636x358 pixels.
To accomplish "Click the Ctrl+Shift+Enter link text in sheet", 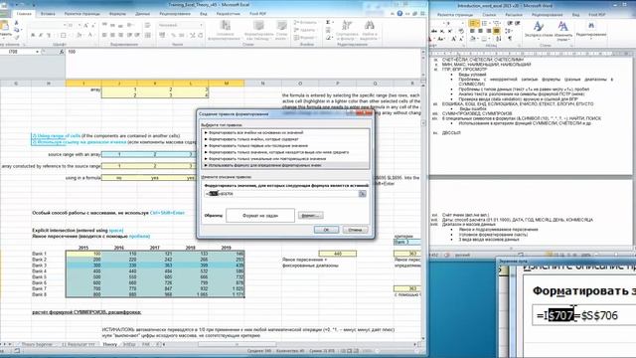I will 167,213.
